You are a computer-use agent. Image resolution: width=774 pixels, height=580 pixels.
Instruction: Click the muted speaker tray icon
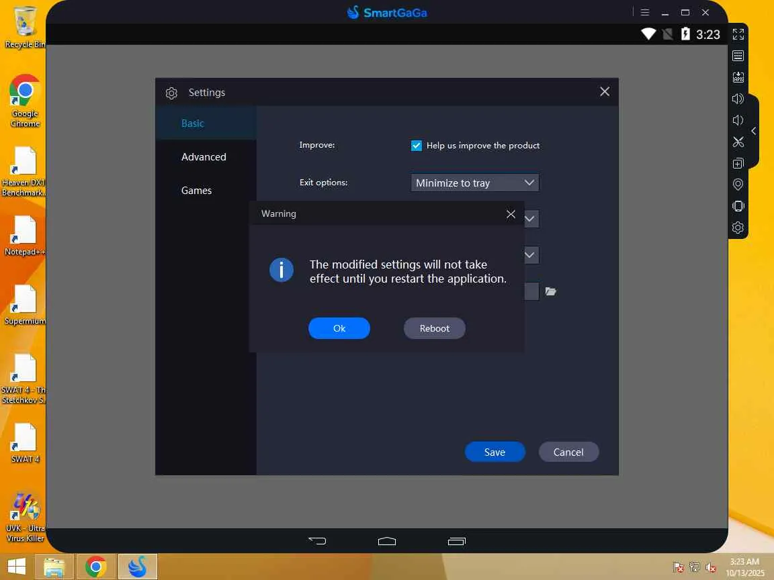tap(711, 568)
